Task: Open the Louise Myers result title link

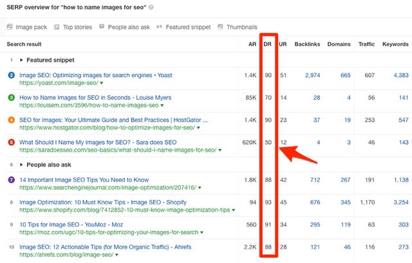Action: pyautogui.click(x=95, y=98)
